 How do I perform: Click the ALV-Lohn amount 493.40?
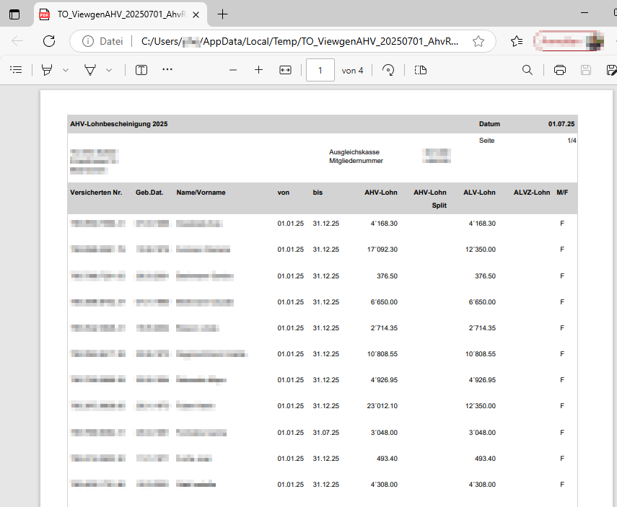pos(485,459)
